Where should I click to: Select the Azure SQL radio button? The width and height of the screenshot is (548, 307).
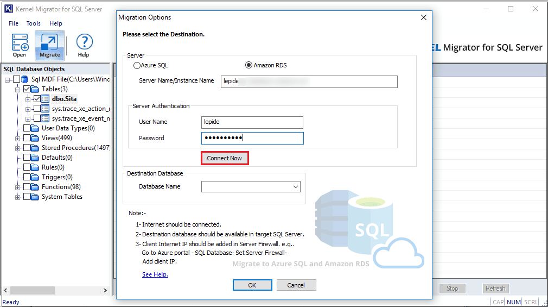[x=137, y=65]
